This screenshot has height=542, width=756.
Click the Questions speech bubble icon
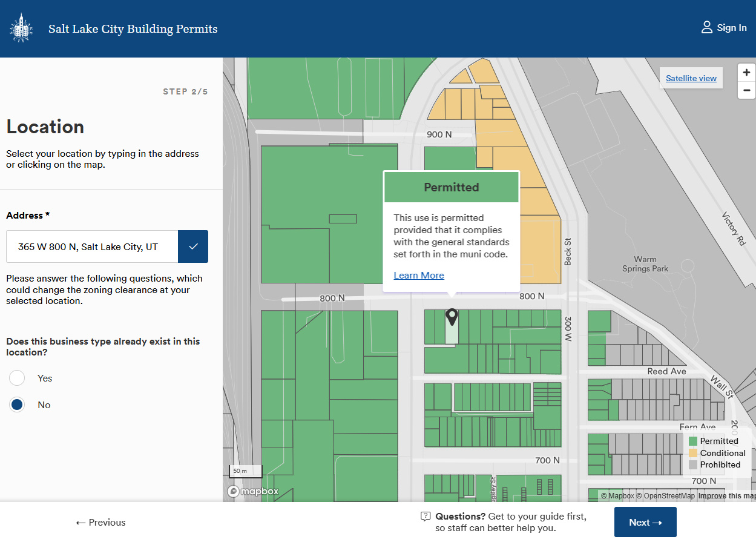[x=426, y=516]
